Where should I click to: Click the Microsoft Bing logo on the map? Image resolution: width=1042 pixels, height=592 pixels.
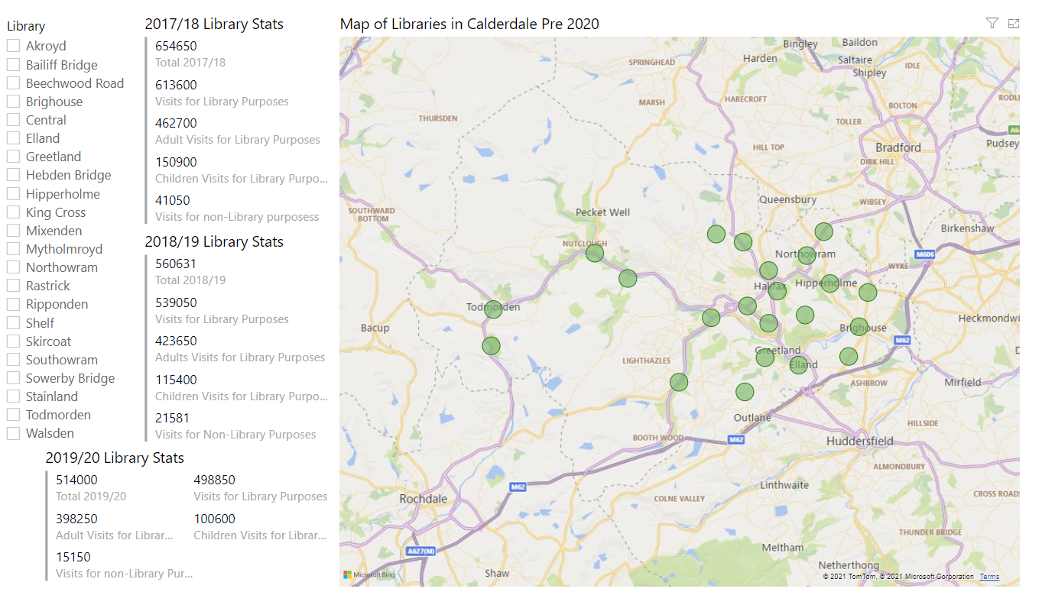(x=370, y=574)
